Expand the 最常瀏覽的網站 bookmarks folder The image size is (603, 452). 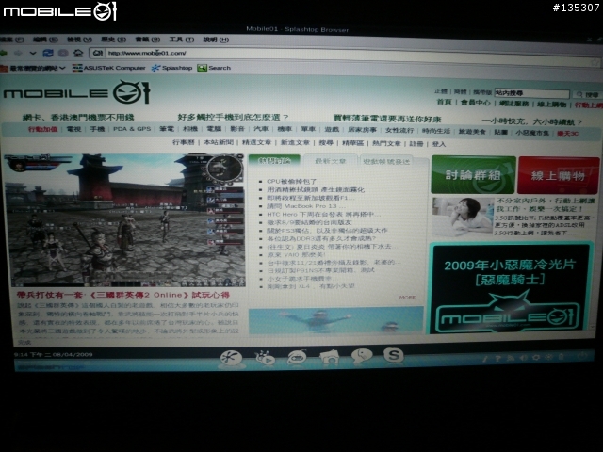pyautogui.click(x=33, y=68)
